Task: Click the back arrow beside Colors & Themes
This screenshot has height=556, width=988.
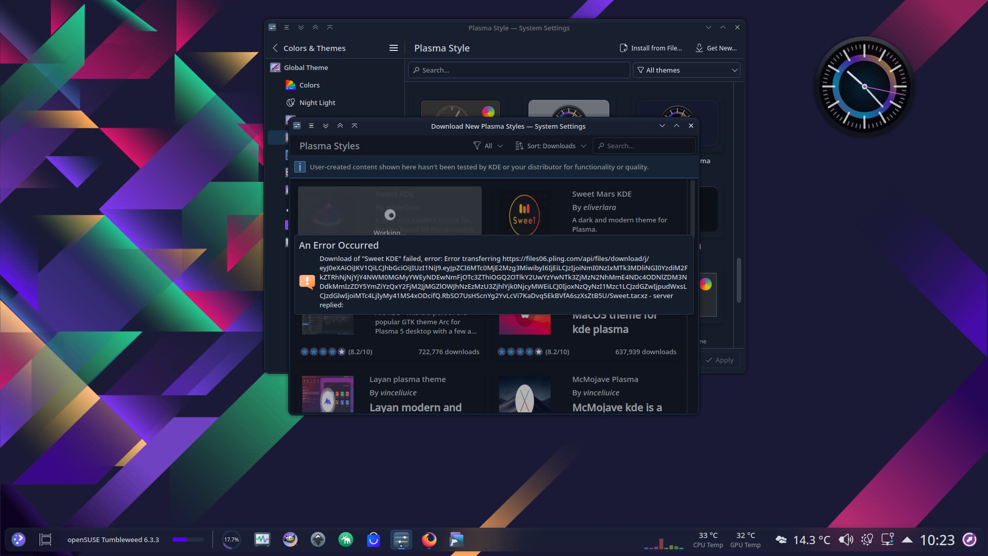Action: 275,48
